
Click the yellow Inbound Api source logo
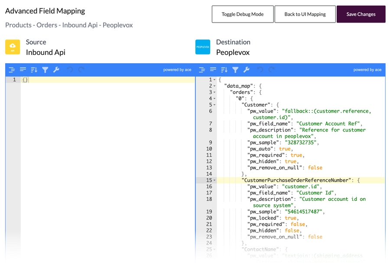[13, 47]
